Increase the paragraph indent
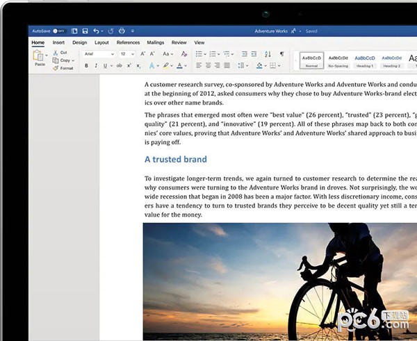The width and height of the screenshot is (417, 341). (x=254, y=54)
